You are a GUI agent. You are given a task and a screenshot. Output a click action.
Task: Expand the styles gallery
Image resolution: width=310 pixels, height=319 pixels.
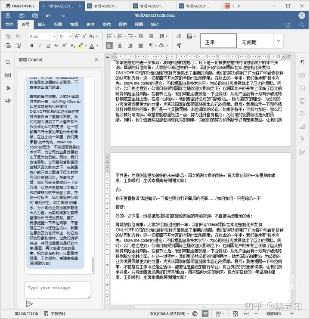[279, 41]
